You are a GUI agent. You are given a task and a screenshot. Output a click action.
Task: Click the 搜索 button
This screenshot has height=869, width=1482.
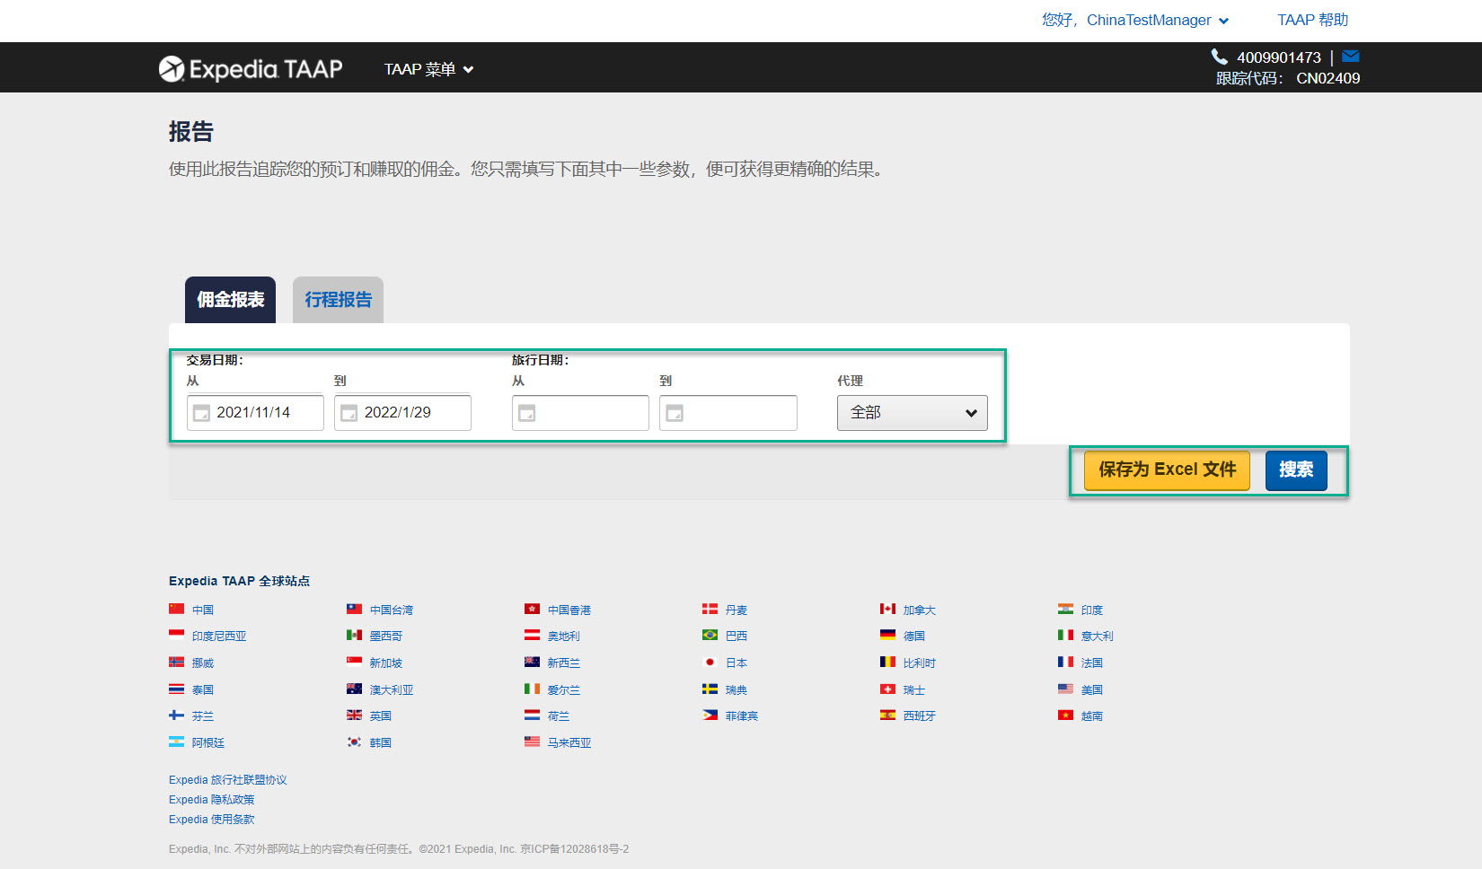[x=1296, y=470]
